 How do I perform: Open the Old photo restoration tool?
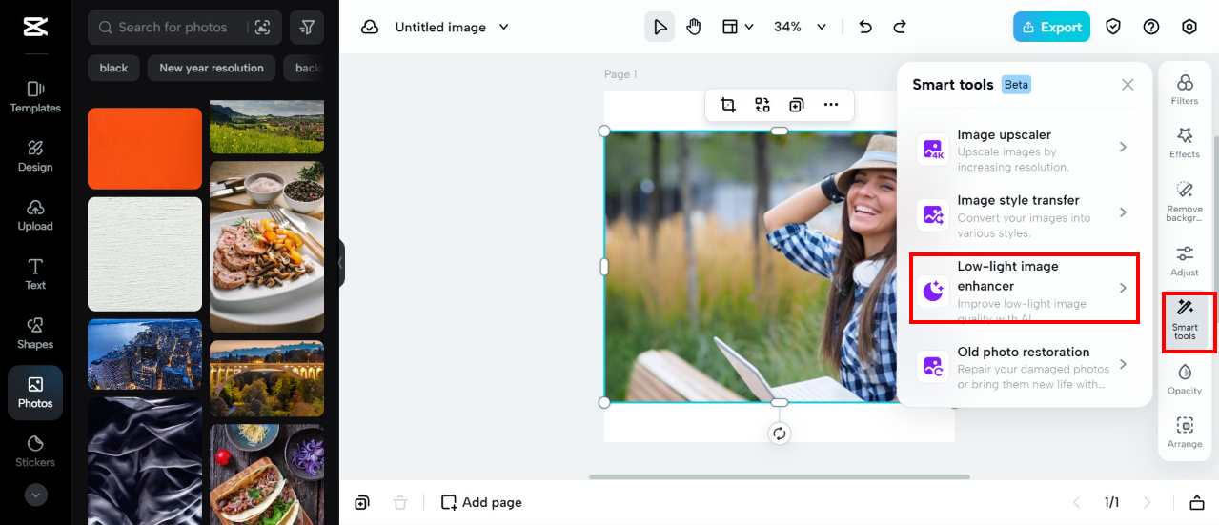(1025, 365)
